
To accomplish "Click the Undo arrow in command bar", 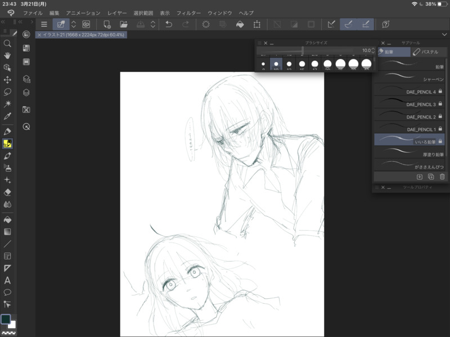I will click(169, 24).
